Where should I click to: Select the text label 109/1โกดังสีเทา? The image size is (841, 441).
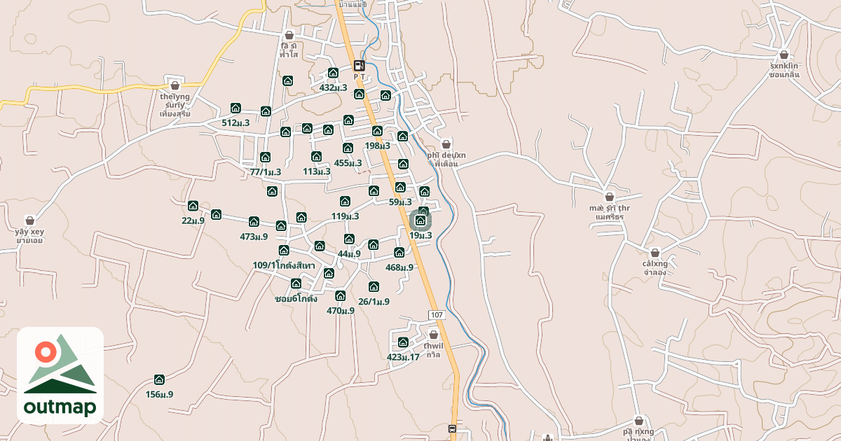tap(284, 265)
